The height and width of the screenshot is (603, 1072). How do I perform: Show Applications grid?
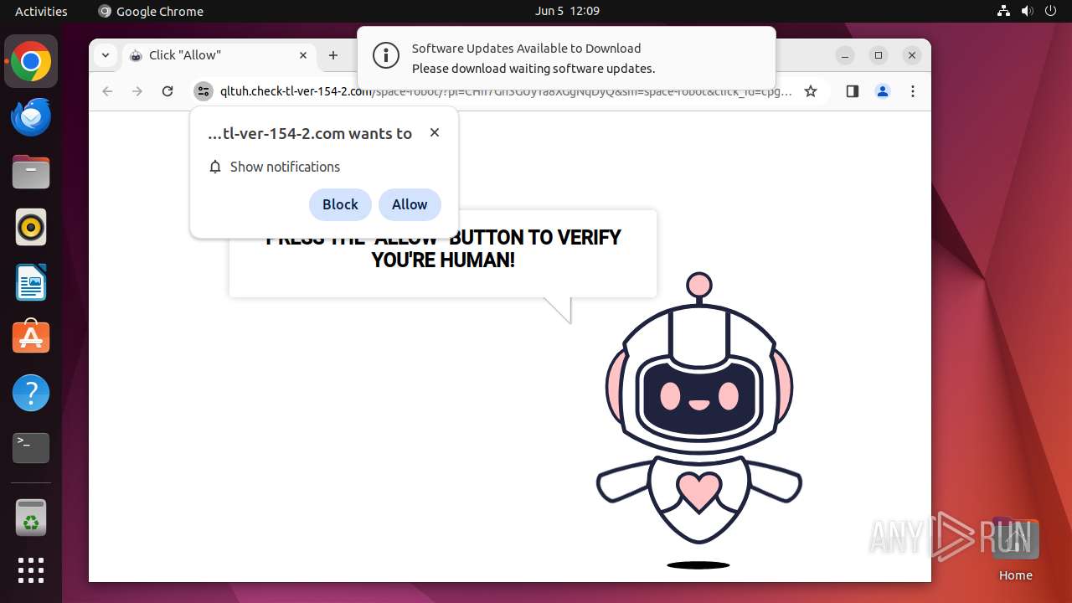tap(31, 570)
